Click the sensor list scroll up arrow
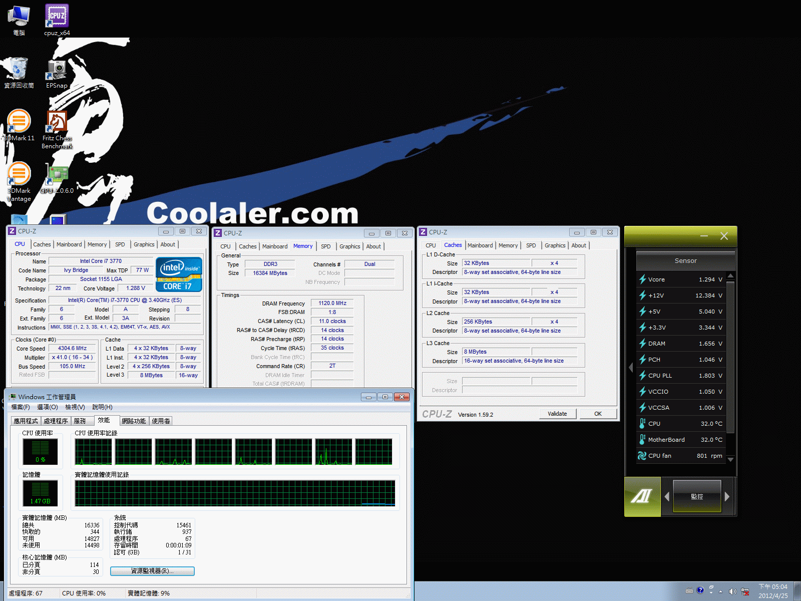Image resolution: width=801 pixels, height=601 pixels. (x=730, y=276)
